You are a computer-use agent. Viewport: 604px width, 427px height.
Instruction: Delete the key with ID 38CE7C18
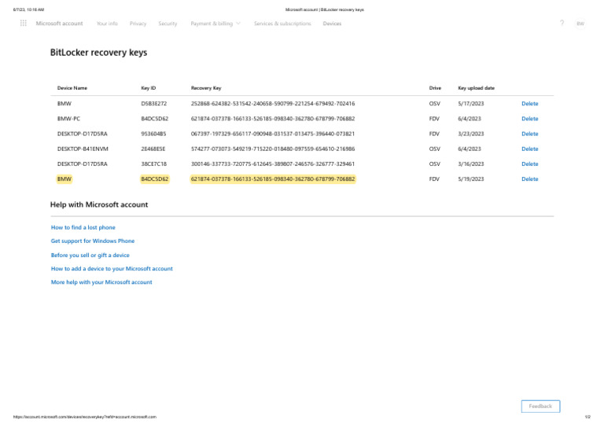pyautogui.click(x=529, y=164)
